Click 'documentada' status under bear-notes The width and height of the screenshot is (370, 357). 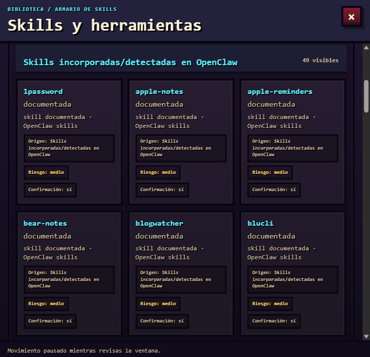47,236
